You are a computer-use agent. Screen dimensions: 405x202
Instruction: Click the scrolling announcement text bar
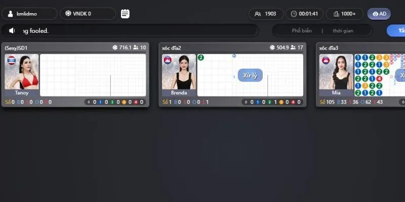(130, 31)
